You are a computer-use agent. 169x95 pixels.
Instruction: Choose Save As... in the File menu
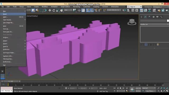[13, 29]
